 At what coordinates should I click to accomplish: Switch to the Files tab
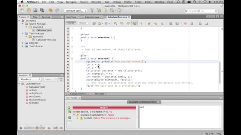coord(35,17)
